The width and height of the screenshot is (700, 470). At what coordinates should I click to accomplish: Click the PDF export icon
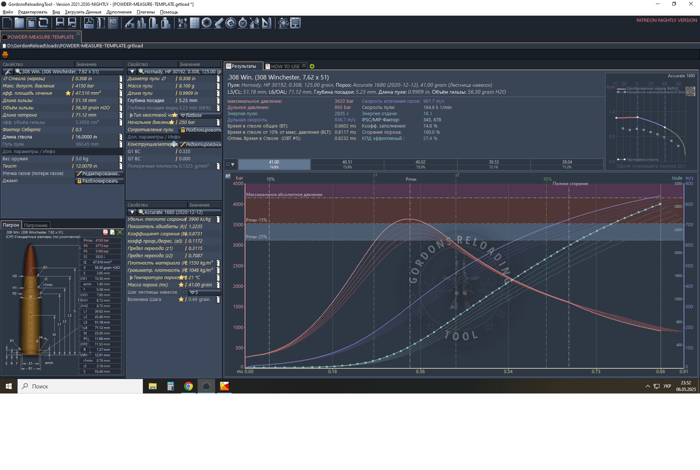coord(89,23)
